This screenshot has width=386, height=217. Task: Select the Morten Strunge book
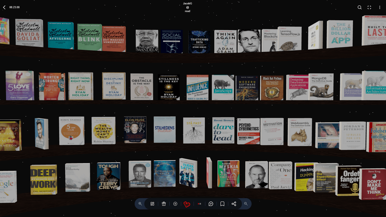52,86
